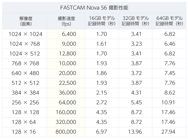Click the FASTCAM Nova S6 撮影性能 title
The width and height of the screenshot is (188, 139).
(x=94, y=8)
